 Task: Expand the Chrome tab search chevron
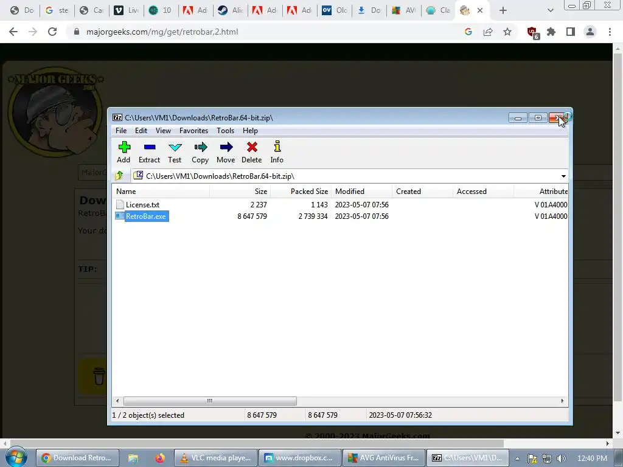coord(550,10)
